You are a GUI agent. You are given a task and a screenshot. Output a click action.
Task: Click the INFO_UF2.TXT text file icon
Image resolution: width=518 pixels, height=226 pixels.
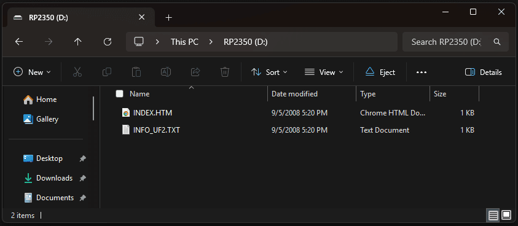(x=125, y=130)
